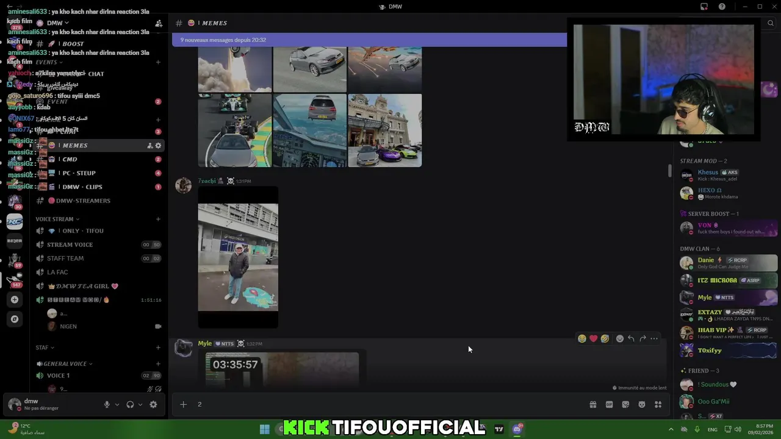781x439 pixels.
Task: Open the discover servers compass icon
Action: coord(15,319)
